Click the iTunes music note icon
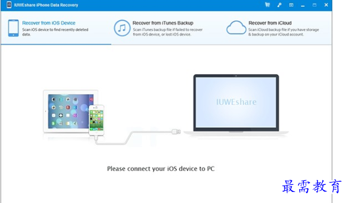The width and height of the screenshot is (346, 203). pyautogui.click(x=122, y=28)
